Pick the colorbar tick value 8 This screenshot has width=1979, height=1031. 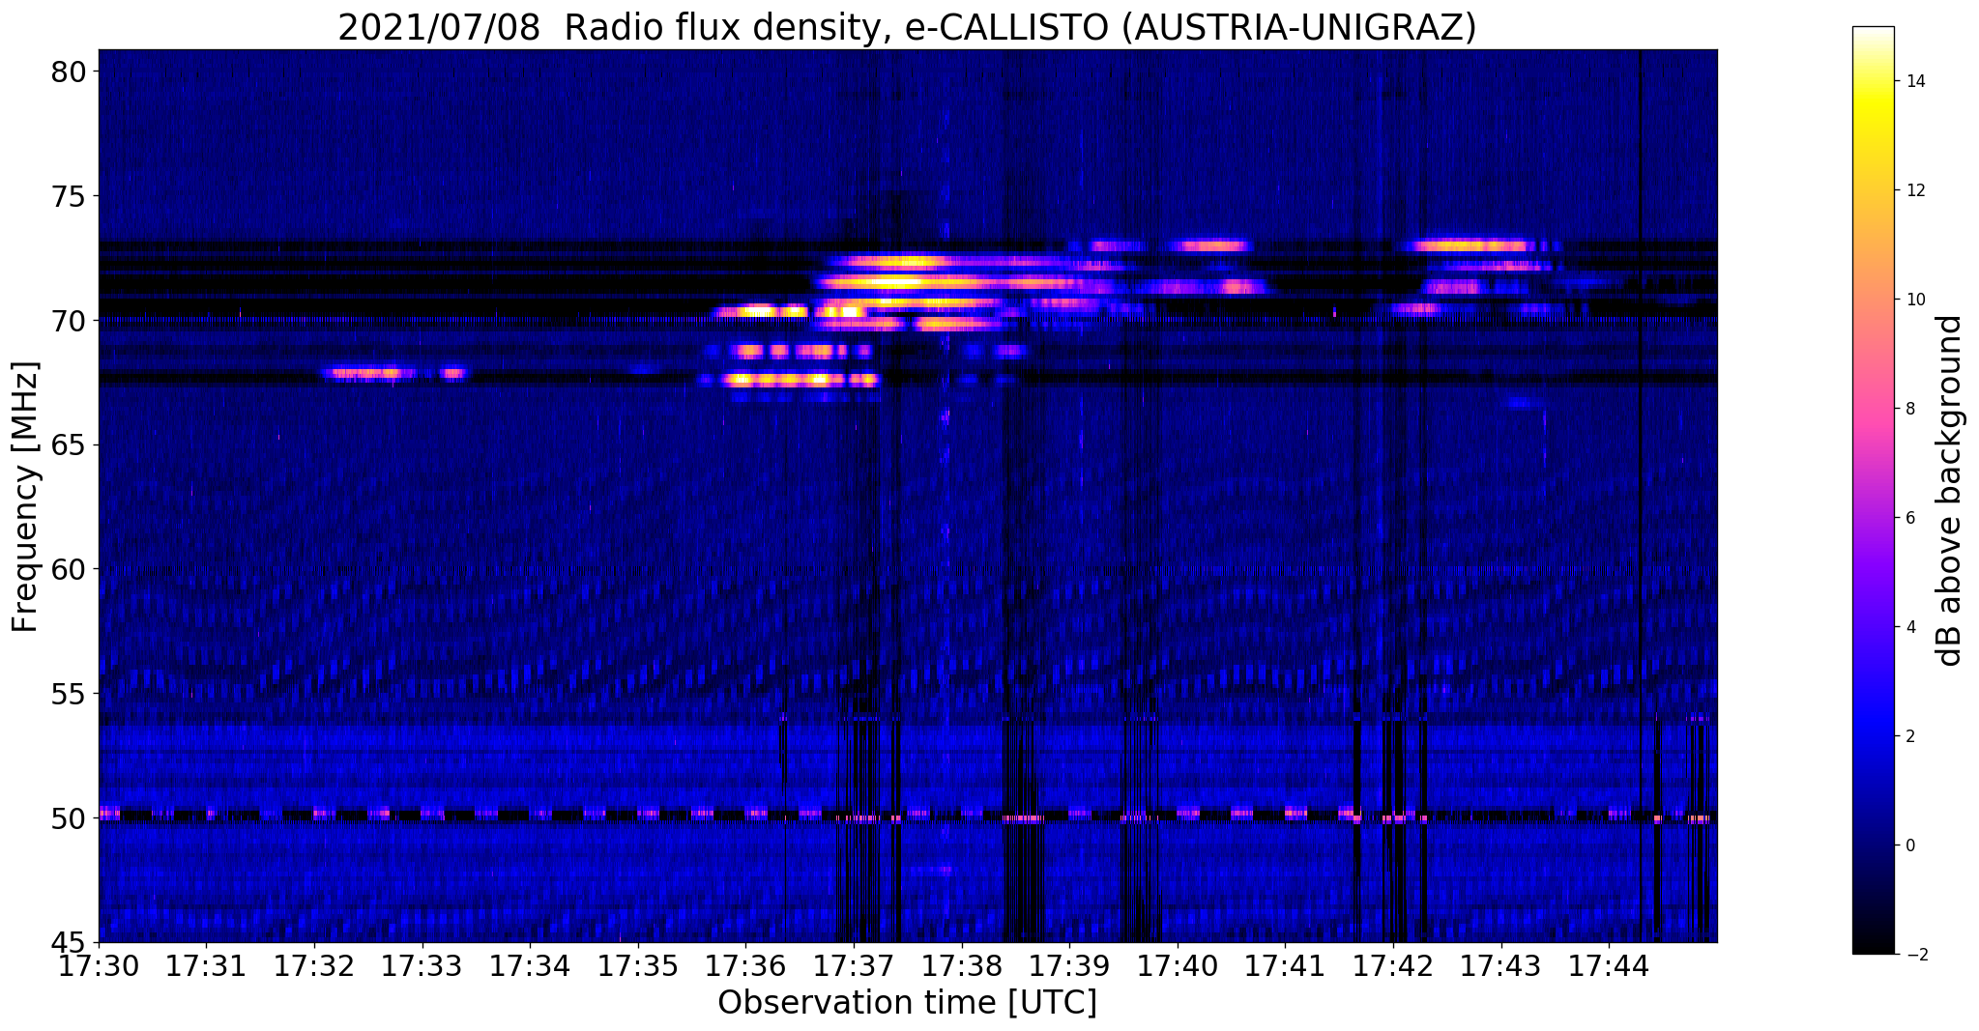[x=1913, y=409]
